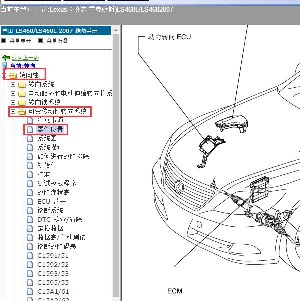Click the document icon beside 初始化
The image size is (300, 301).
click(x=30, y=165)
